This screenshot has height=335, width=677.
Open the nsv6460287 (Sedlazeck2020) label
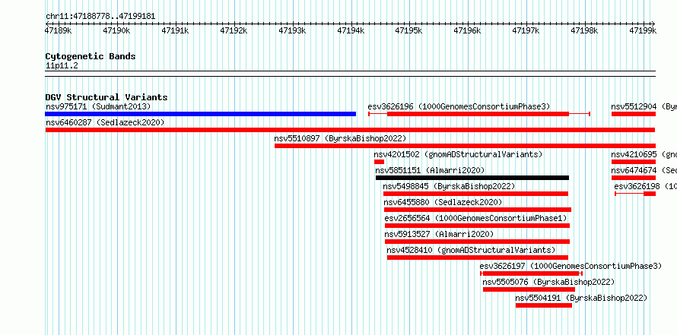coord(105,122)
